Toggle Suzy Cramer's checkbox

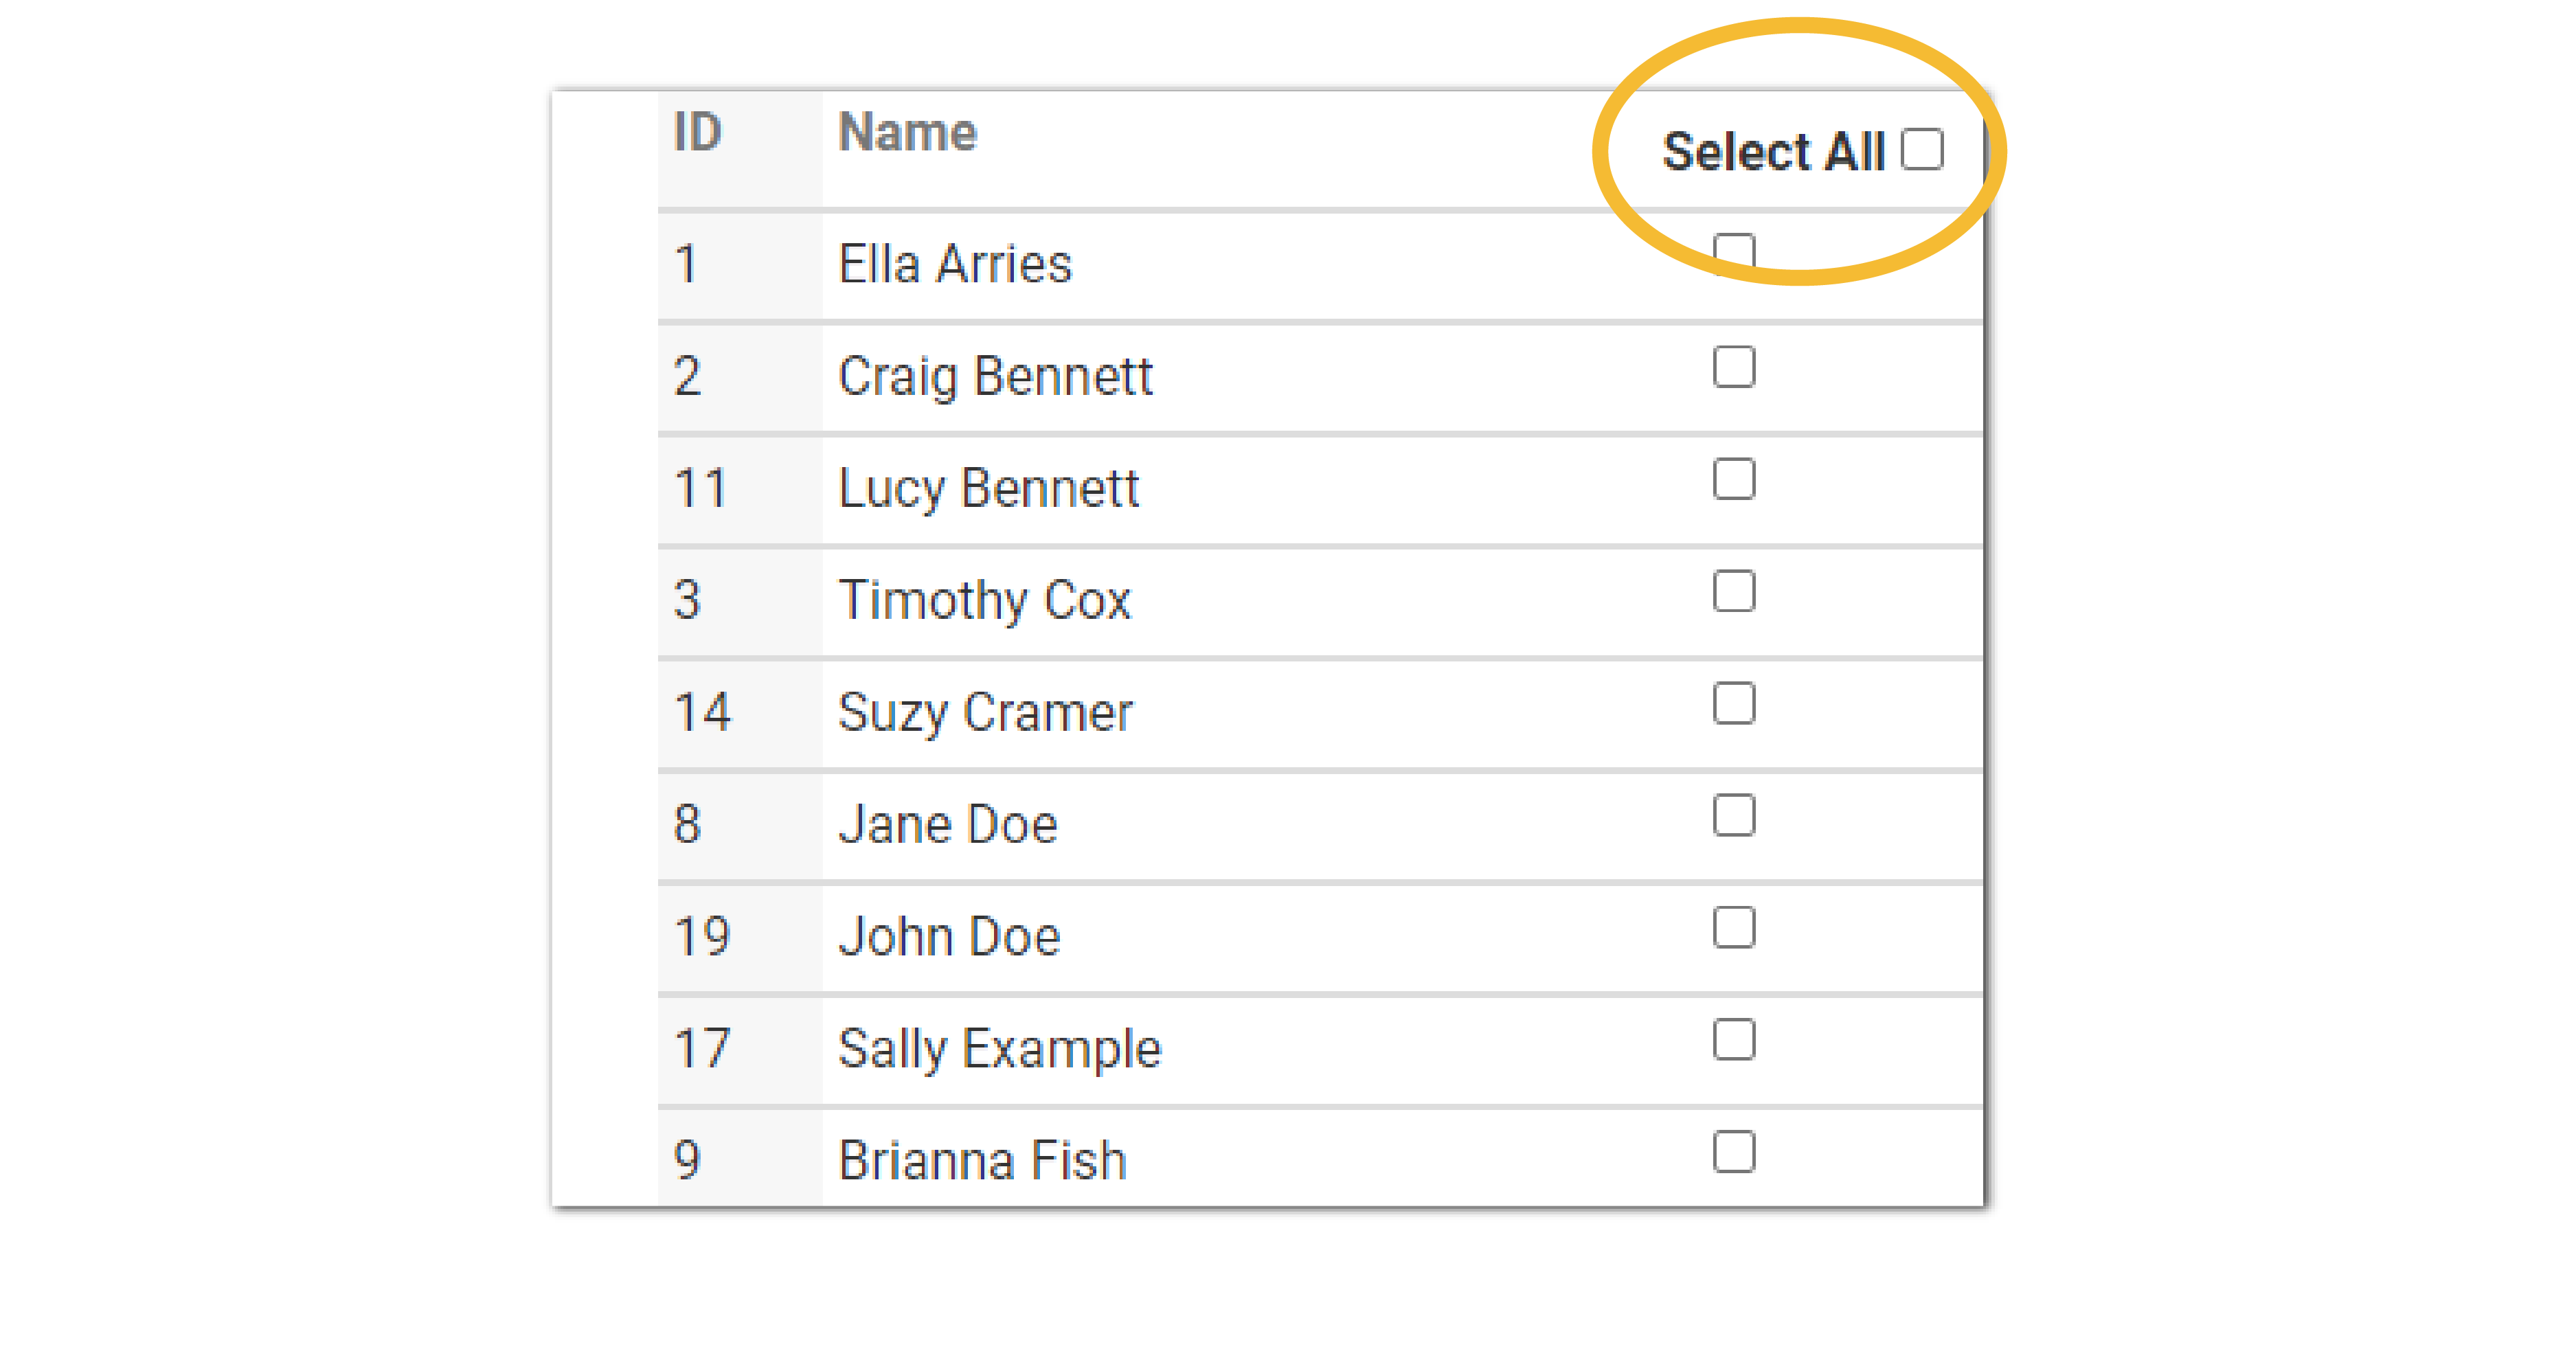1733,703
